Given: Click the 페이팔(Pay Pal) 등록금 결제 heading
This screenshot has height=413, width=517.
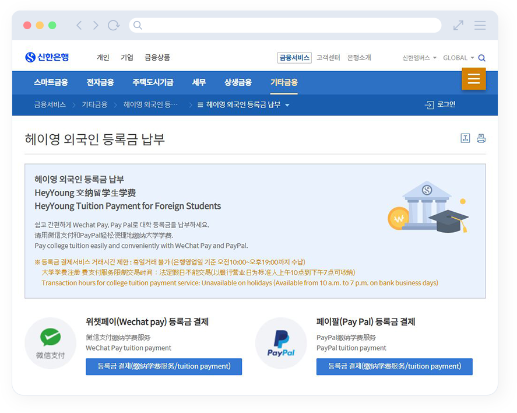Looking at the screenshot, I should tap(365, 321).
